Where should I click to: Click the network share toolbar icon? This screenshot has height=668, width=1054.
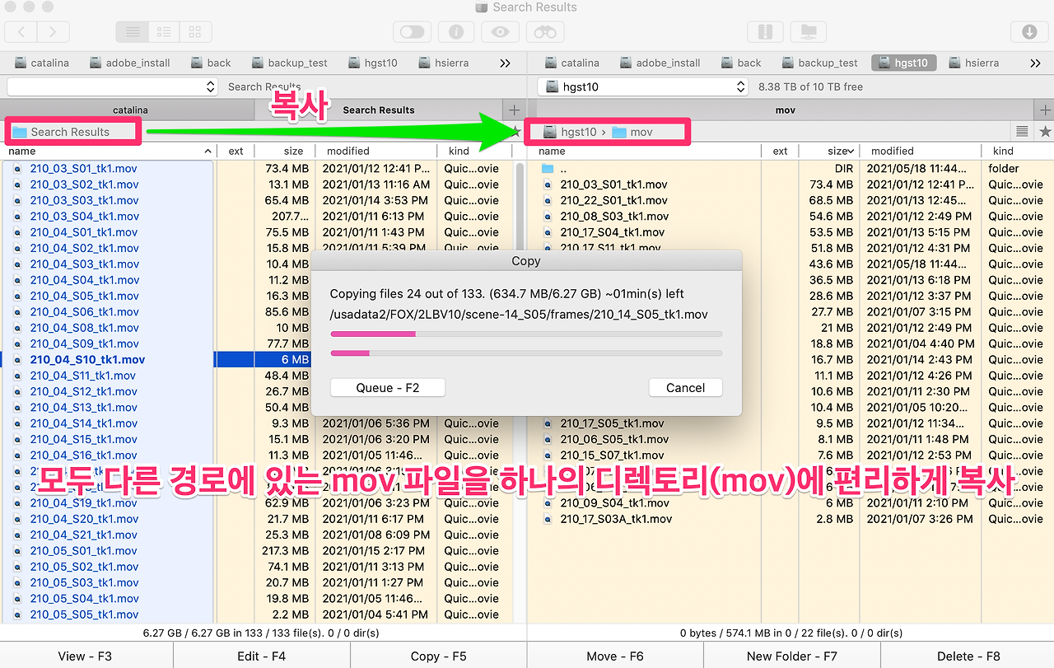pyautogui.click(x=808, y=32)
